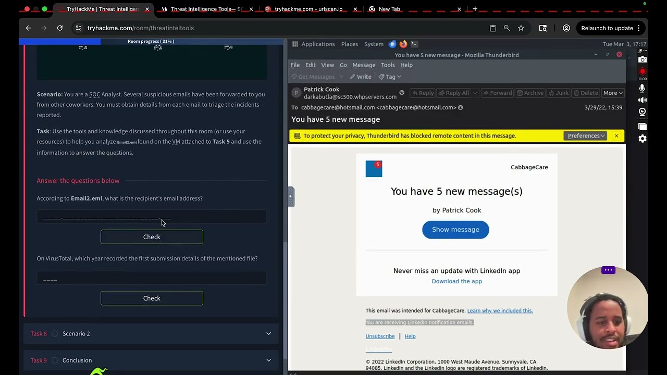667x375 pixels.
Task: Open the terminal icon in VM panel
Action: 414,44
